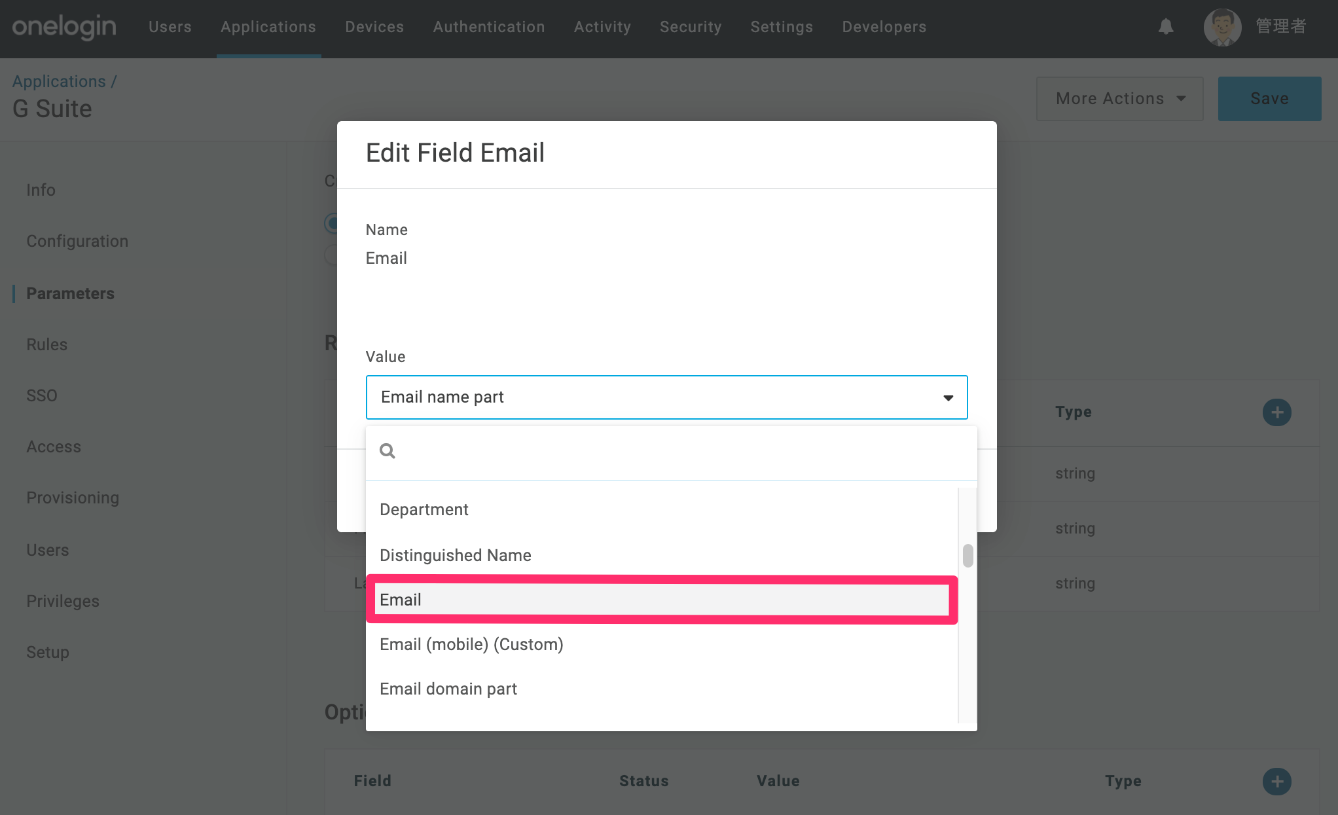
Task: Open the SSO sidebar tab
Action: coord(42,395)
